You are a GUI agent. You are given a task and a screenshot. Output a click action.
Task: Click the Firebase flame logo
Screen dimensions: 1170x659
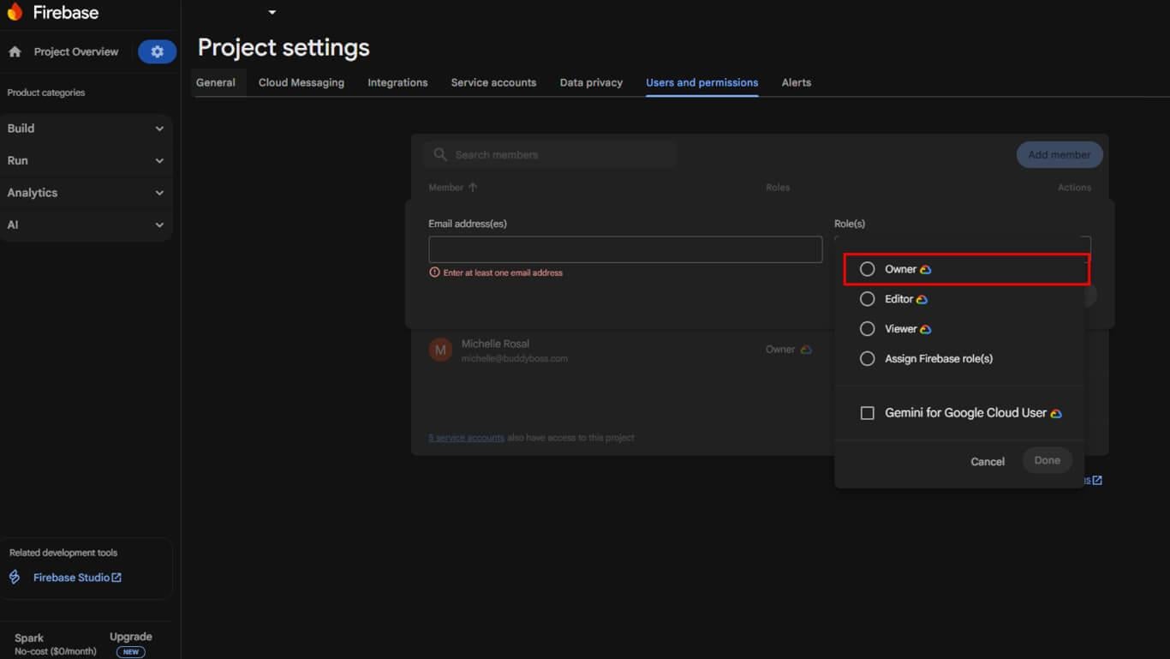coord(15,12)
